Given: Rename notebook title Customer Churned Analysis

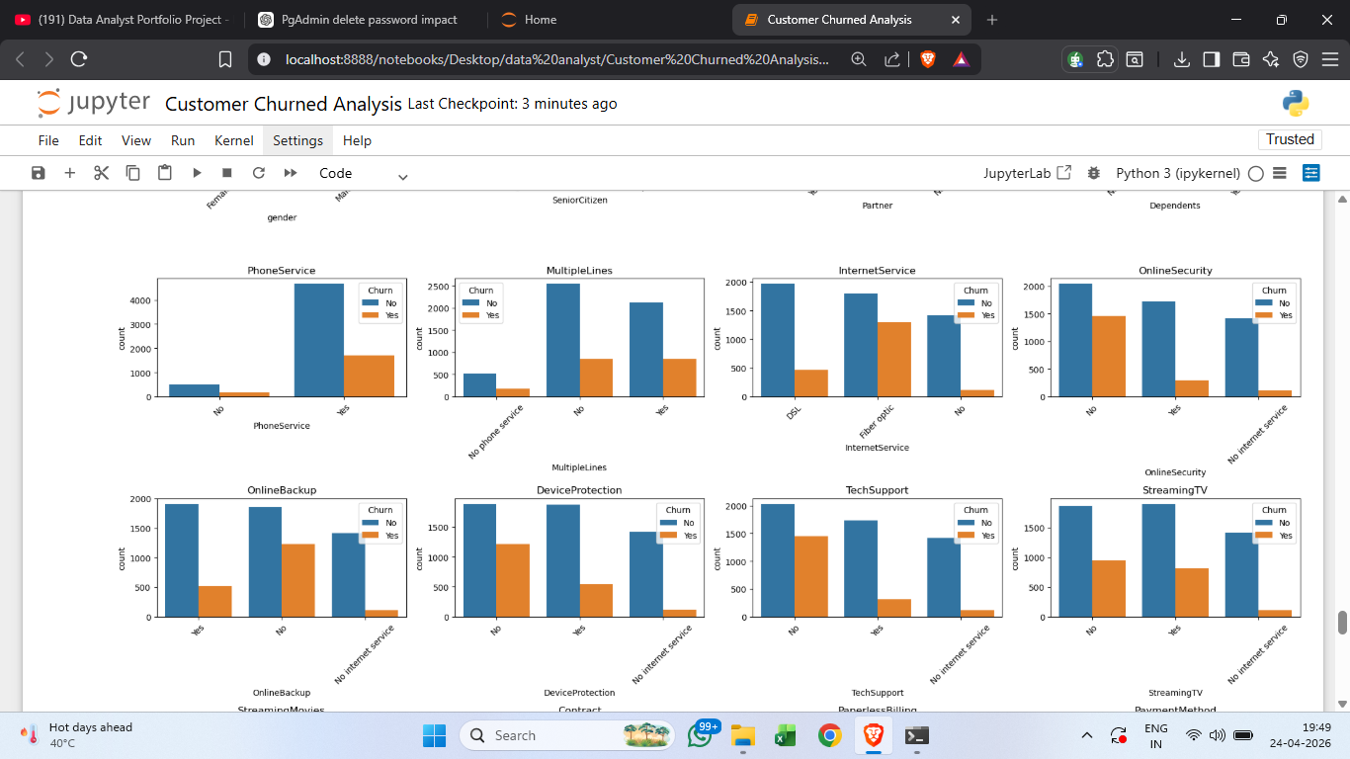Looking at the screenshot, I should 284,104.
